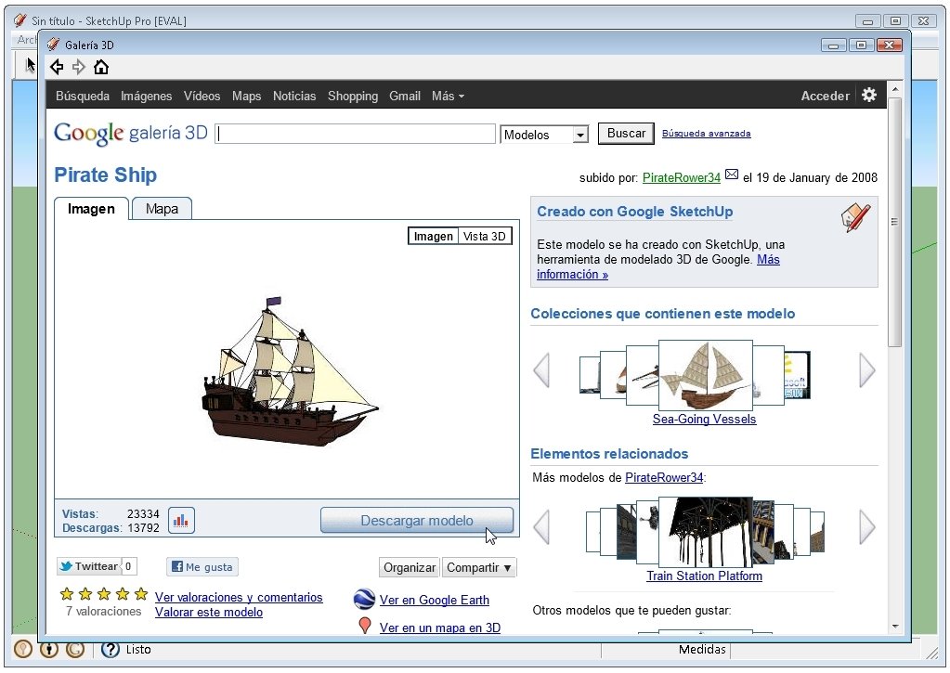Open Ver valoraciones y comentarios link
950x673 pixels.
click(239, 597)
